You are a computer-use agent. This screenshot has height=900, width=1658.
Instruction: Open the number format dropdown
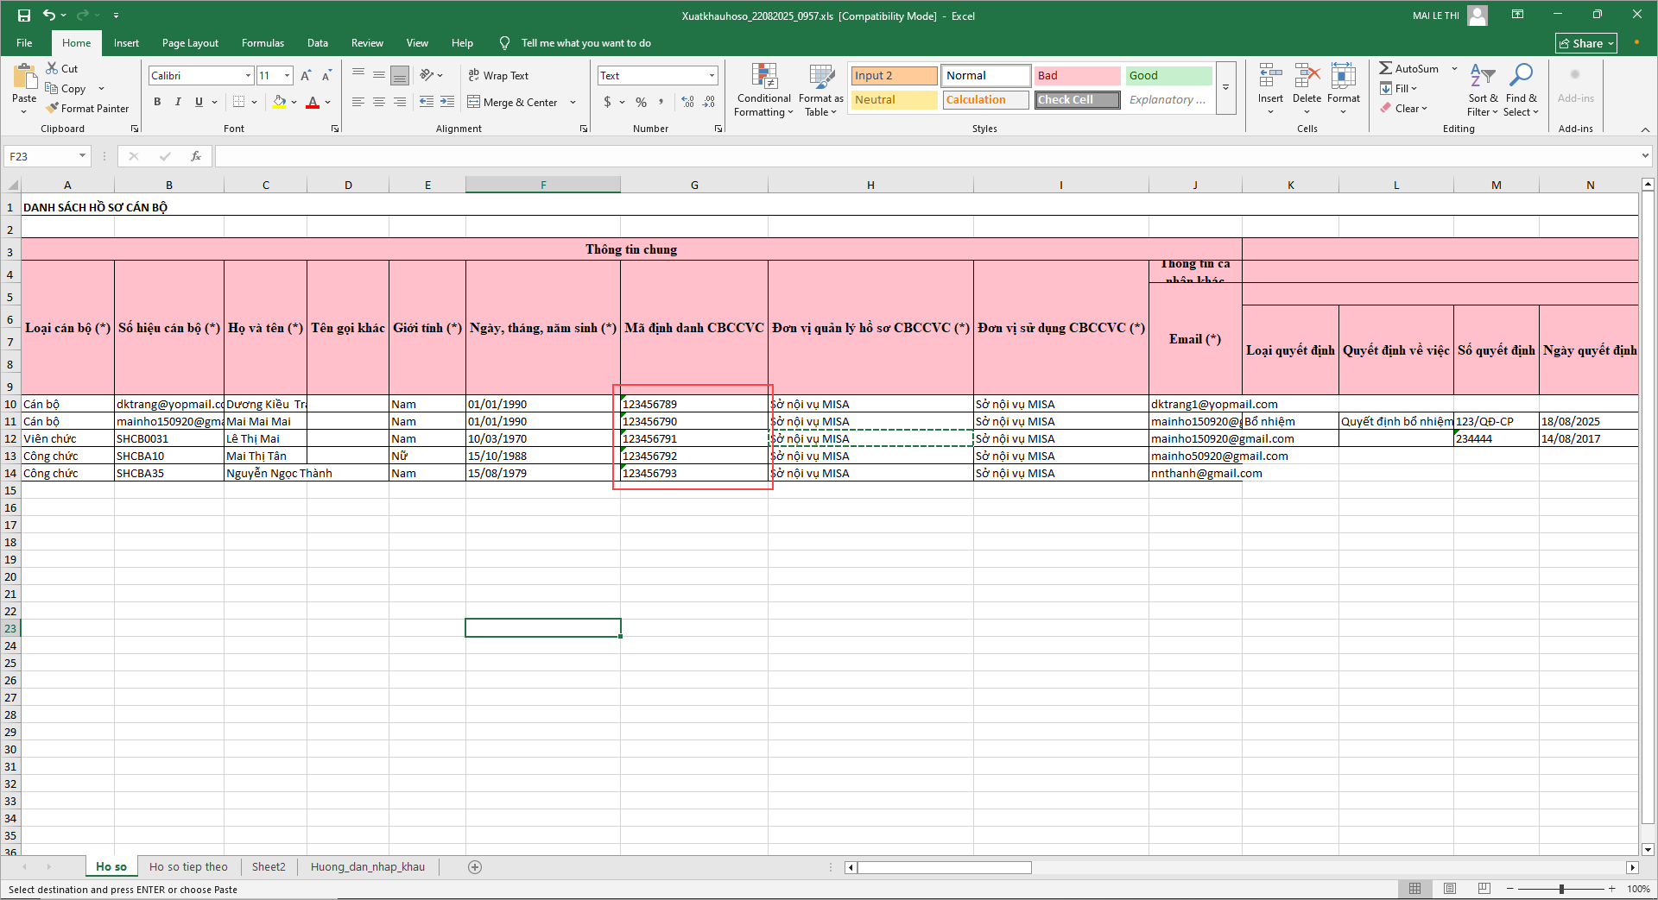[712, 76]
